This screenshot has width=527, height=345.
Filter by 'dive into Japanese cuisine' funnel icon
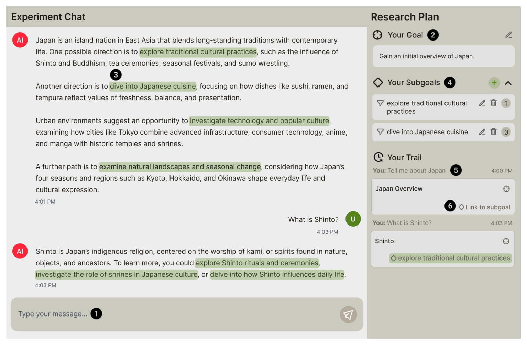point(380,132)
